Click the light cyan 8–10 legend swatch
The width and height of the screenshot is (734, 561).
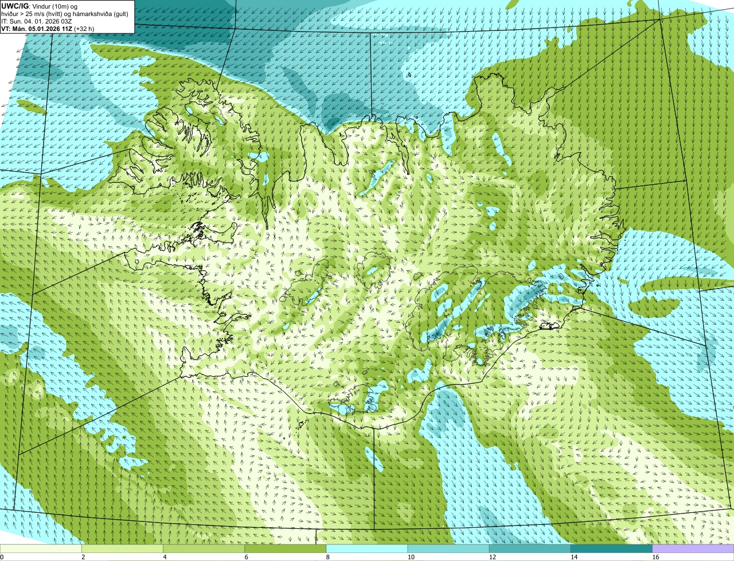[x=367, y=548]
